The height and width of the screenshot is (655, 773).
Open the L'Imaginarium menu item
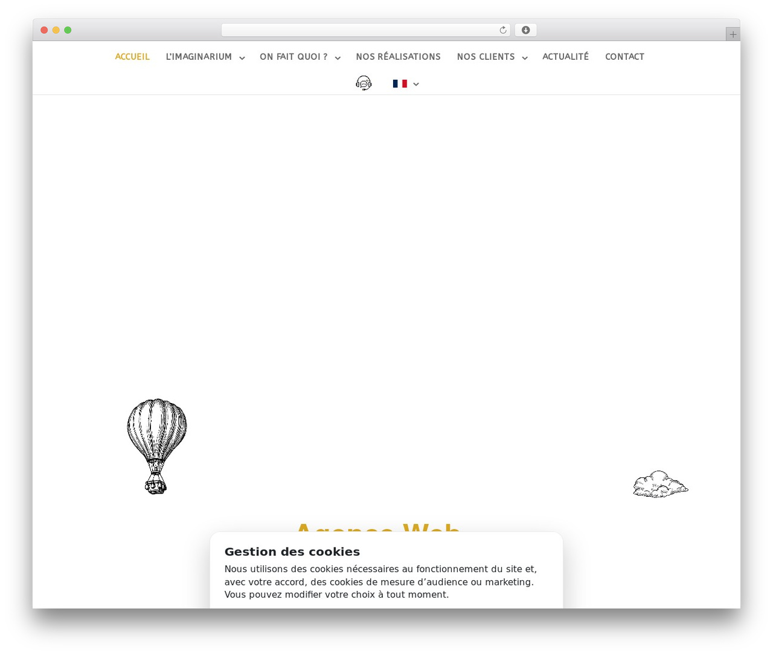[199, 57]
